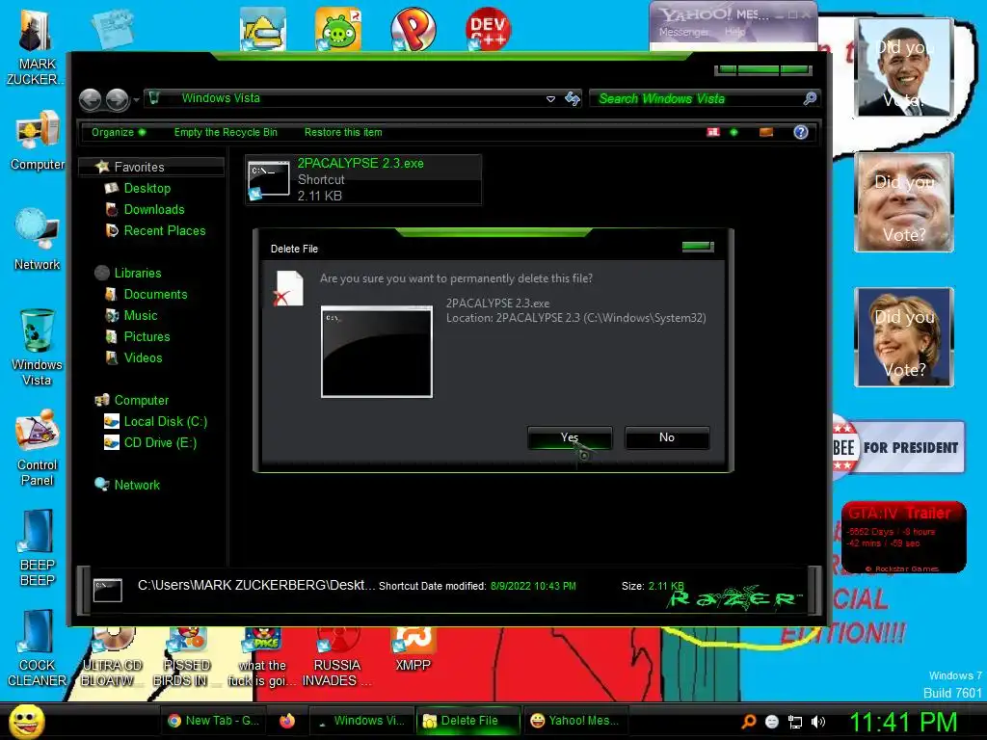
Task: Open the Documents library
Action: tap(155, 295)
